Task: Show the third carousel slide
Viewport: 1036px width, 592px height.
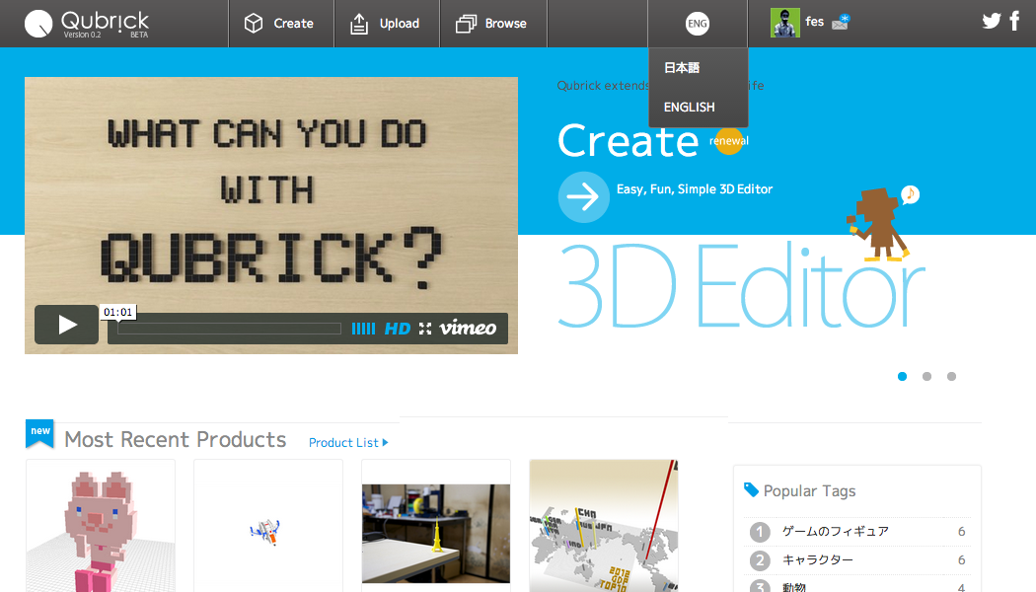Action: [x=951, y=377]
